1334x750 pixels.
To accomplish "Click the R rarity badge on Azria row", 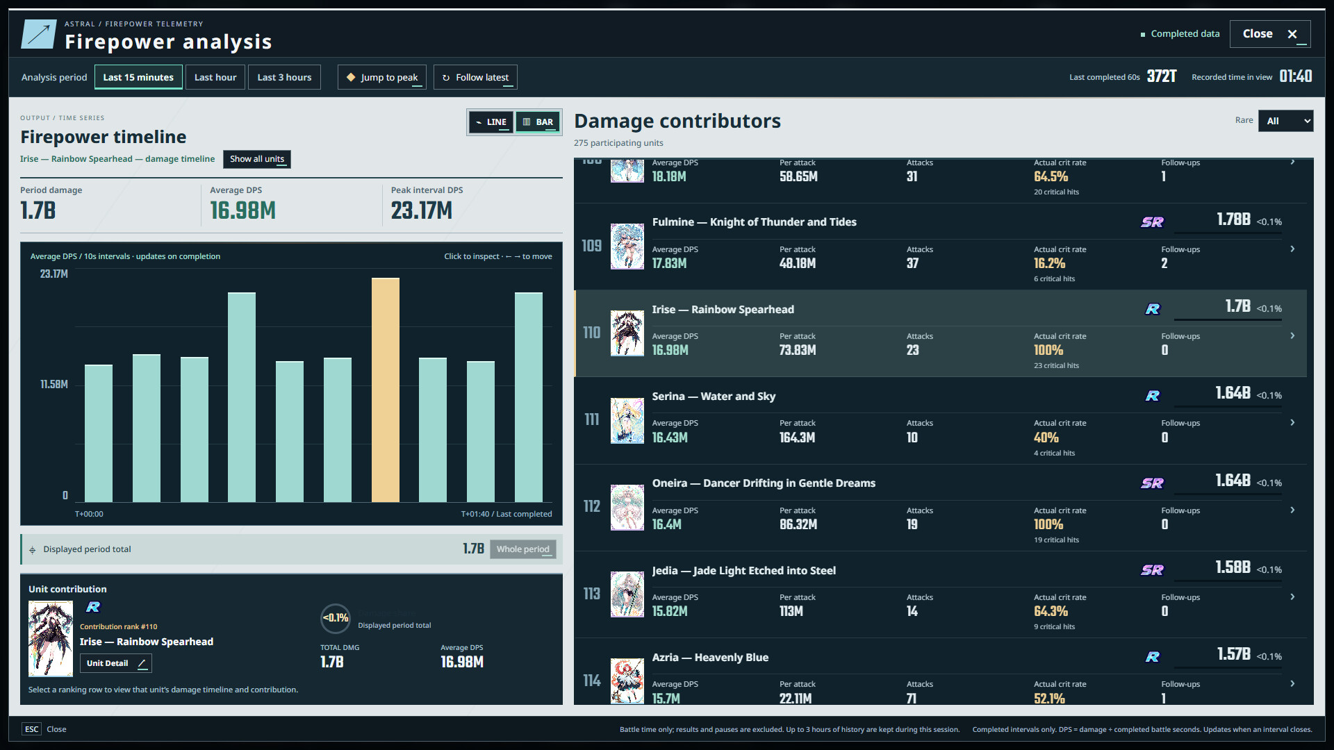I will pyautogui.click(x=1153, y=657).
